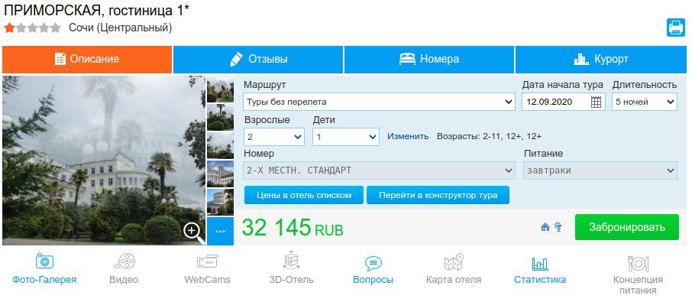
Task: Click Перейти в конструктор тура button
Action: click(438, 195)
